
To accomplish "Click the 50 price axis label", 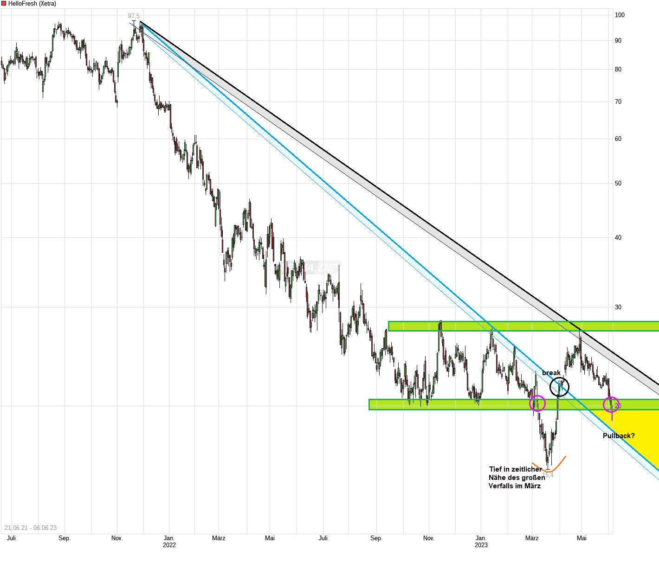I will pyautogui.click(x=618, y=183).
